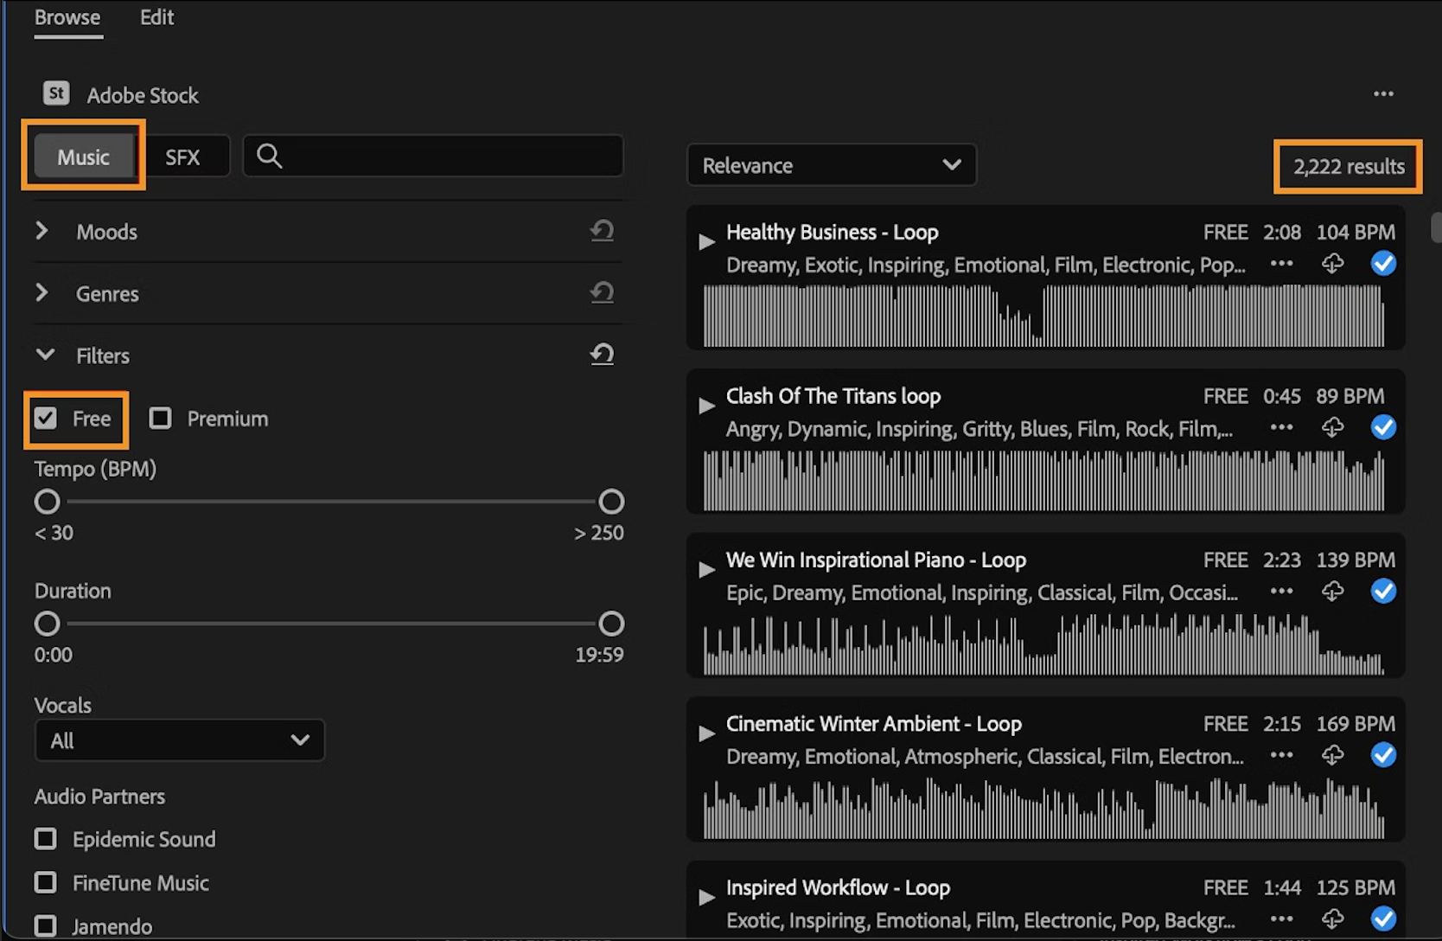Play the Healthy Business - Loop track
The height and width of the screenshot is (941, 1442).
coord(706,241)
